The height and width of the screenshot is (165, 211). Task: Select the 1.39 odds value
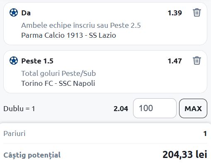175,13
